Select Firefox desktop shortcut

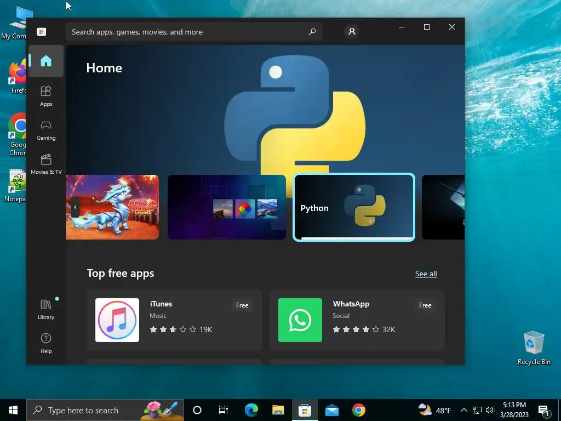tap(17, 76)
